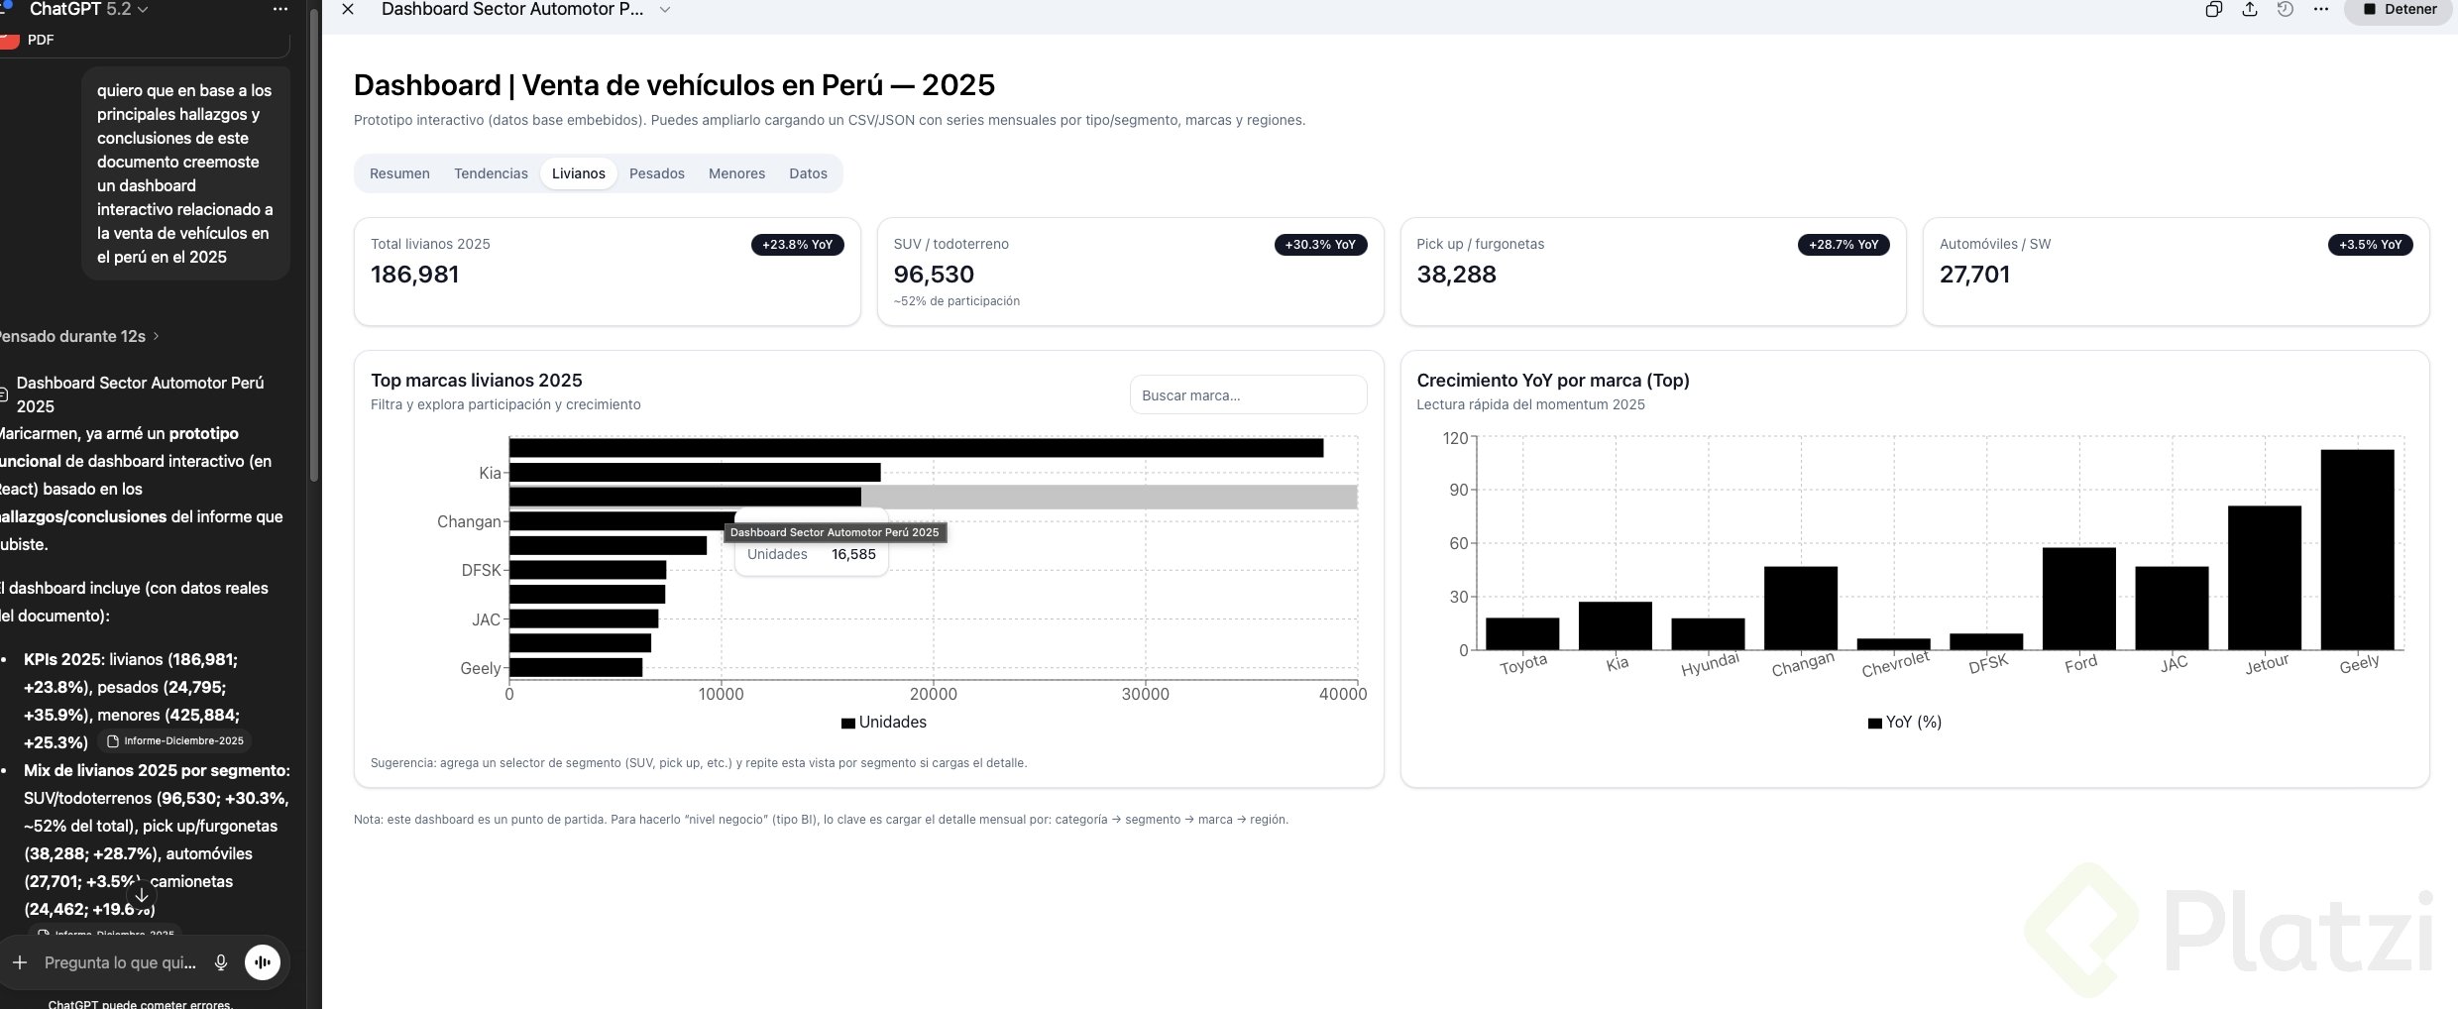Click the microphone dictation icon
The width and height of the screenshot is (2458, 1009).
pyautogui.click(x=221, y=962)
